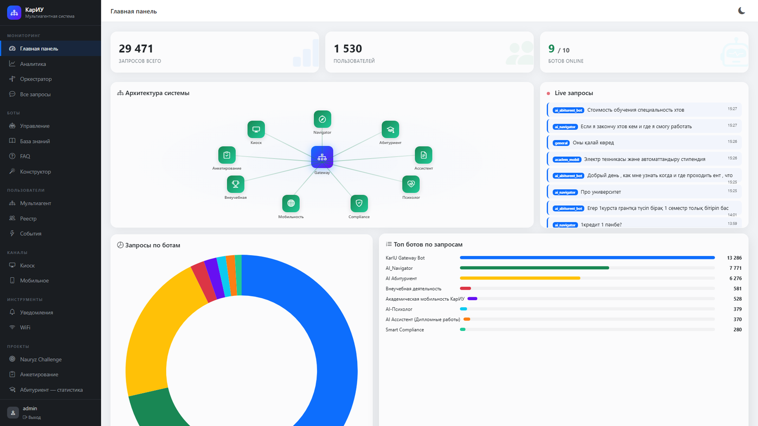Navigate to the Управление menu item
The height and width of the screenshot is (426, 758).
50,126
